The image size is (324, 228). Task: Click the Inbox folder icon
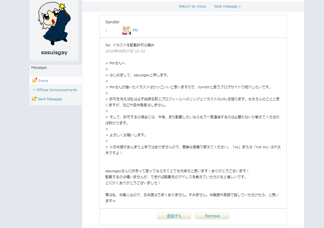coord(35,80)
